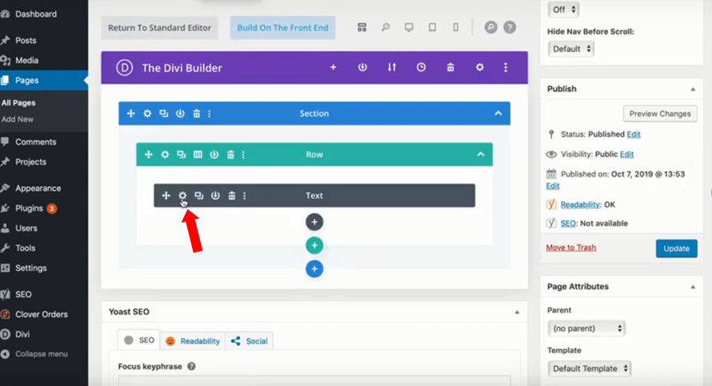Delete the Section using its trash icon

coord(197,113)
